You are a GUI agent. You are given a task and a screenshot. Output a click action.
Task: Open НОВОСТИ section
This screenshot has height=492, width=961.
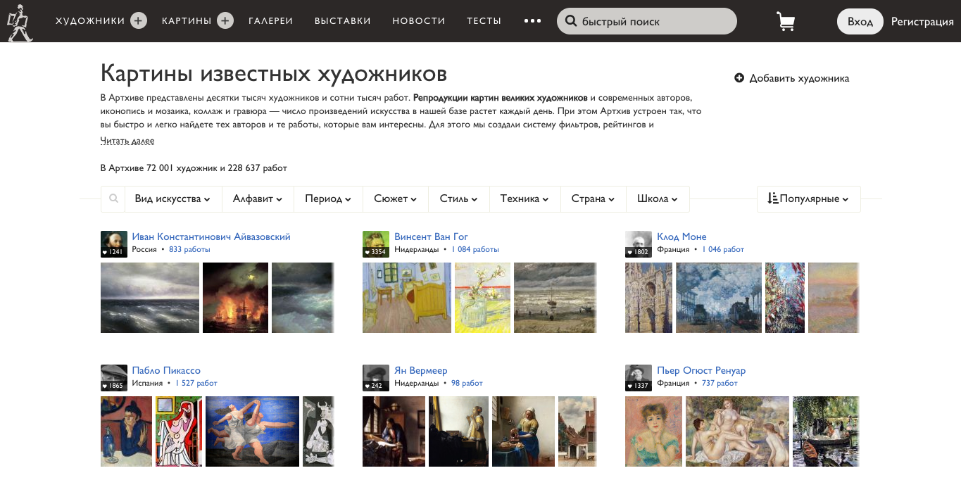point(419,21)
